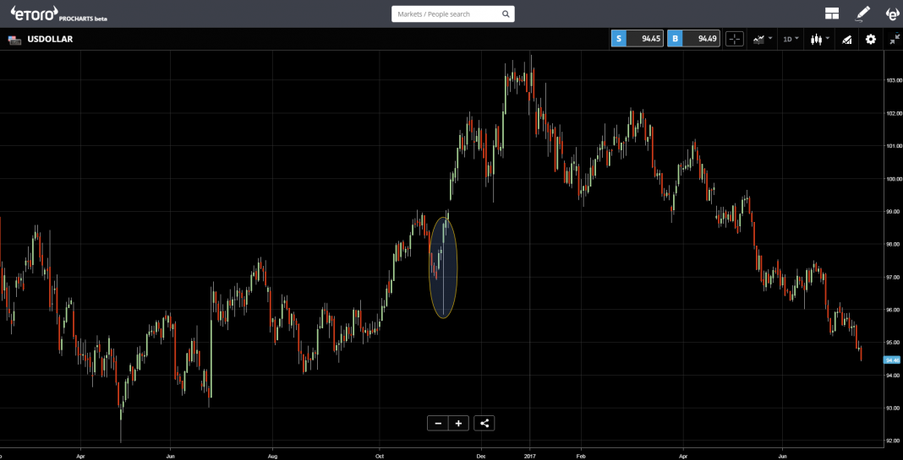Click the Markets / People search field
This screenshot has width=903, height=460.
pos(452,14)
